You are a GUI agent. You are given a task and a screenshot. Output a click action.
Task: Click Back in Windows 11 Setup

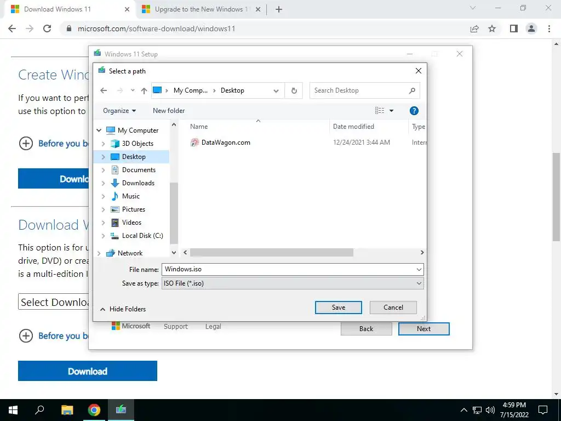(366, 329)
